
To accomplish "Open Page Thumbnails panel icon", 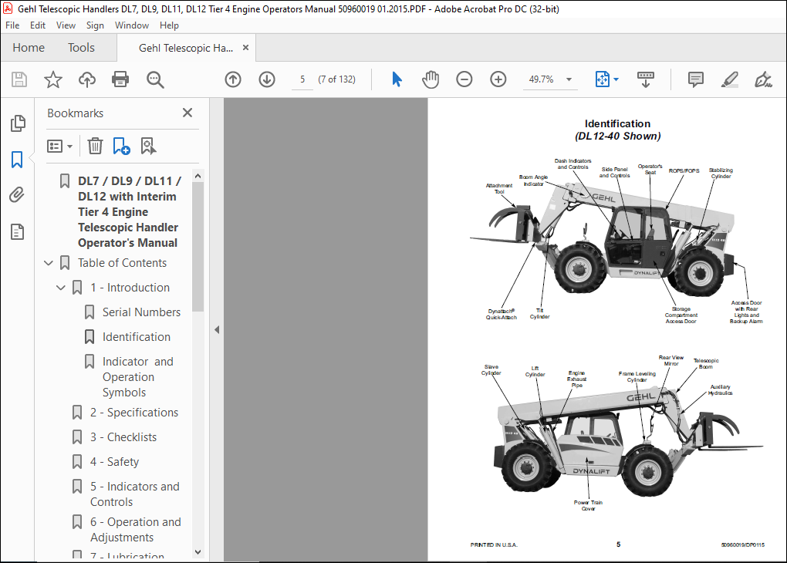I will pyautogui.click(x=18, y=123).
